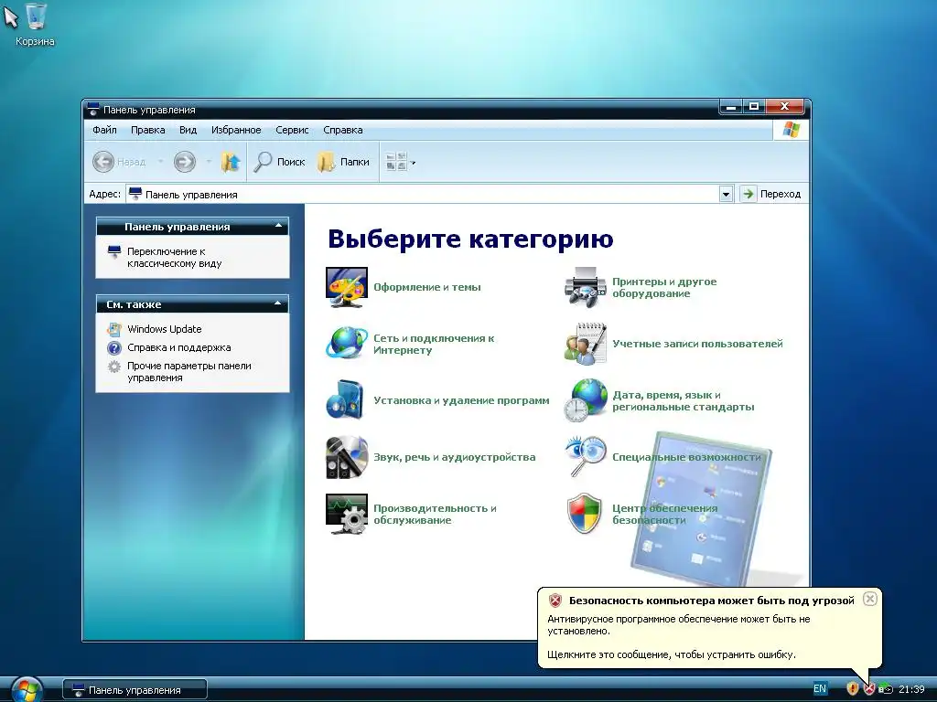Click the shield icon for Центр обеспечения безопасности
This screenshot has height=702, width=937.
[584, 514]
